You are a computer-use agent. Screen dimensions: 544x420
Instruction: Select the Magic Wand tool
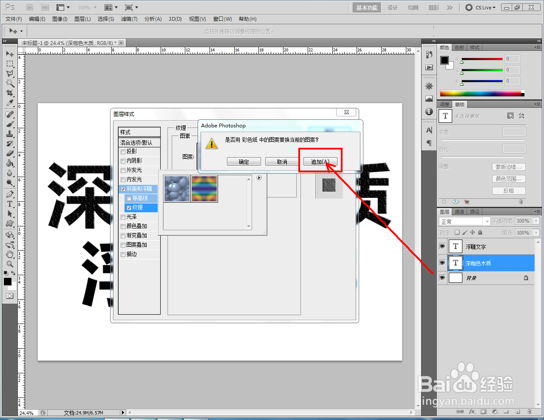pos(10,83)
